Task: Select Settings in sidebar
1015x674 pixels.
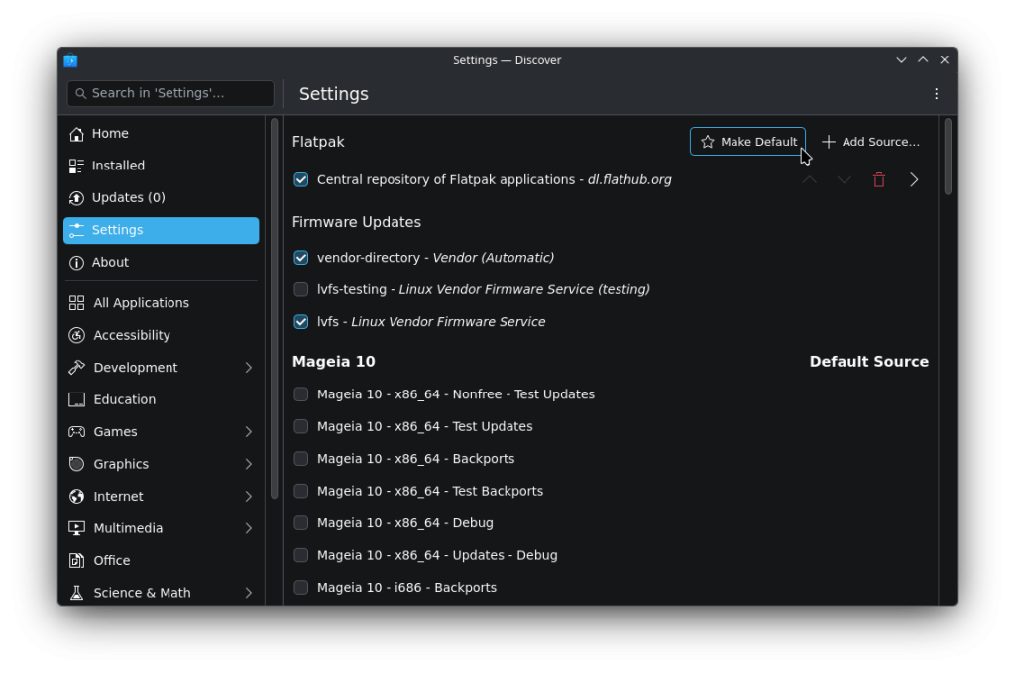Action: (x=162, y=231)
